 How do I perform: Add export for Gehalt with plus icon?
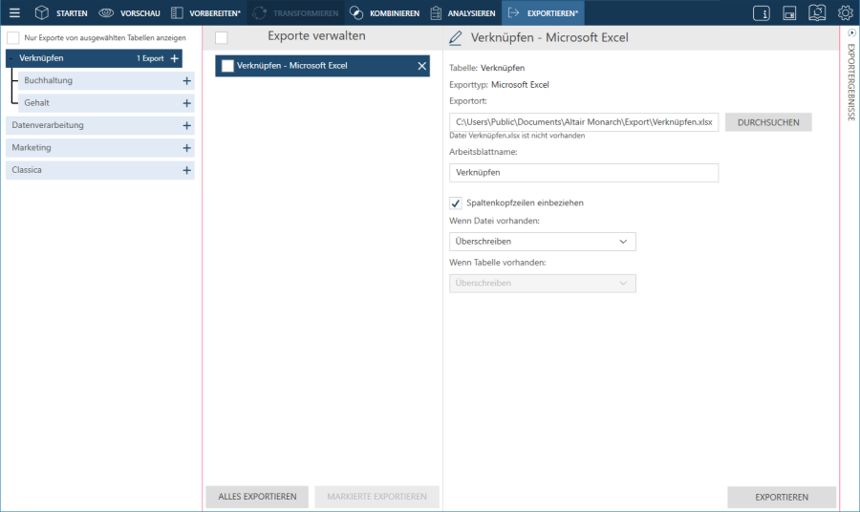(186, 103)
